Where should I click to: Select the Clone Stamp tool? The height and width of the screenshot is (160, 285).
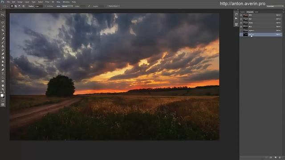[x=3, y=46]
